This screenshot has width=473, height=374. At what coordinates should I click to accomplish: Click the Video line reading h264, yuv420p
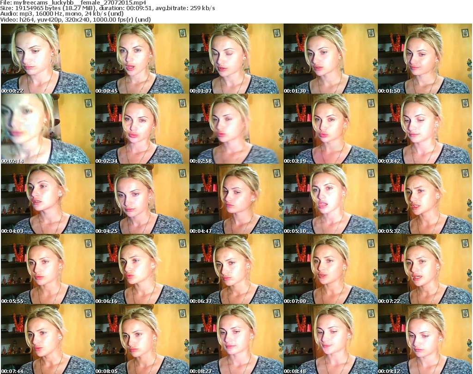75,19
